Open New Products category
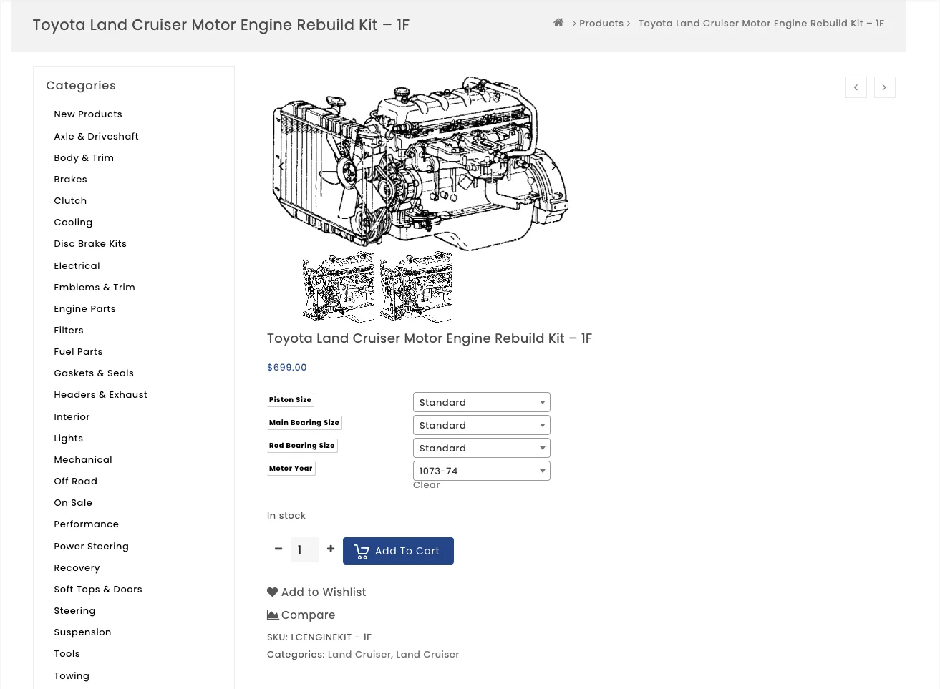This screenshot has height=689, width=940. pos(88,114)
